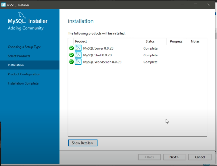Click Complete status of MySQL Server
This screenshot has height=166, width=217.
(150, 48)
